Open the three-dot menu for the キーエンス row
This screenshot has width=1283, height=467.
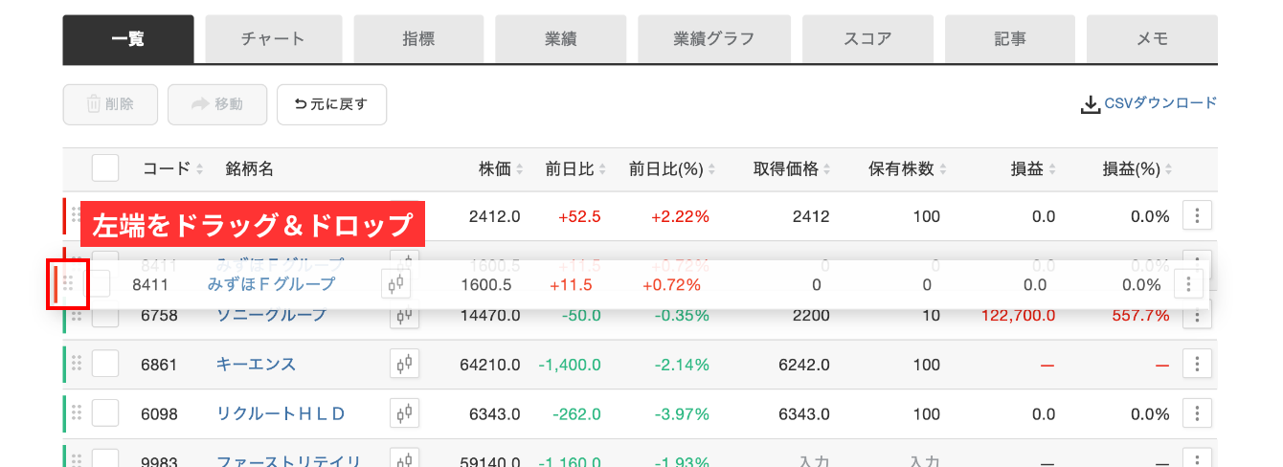pos(1198,364)
